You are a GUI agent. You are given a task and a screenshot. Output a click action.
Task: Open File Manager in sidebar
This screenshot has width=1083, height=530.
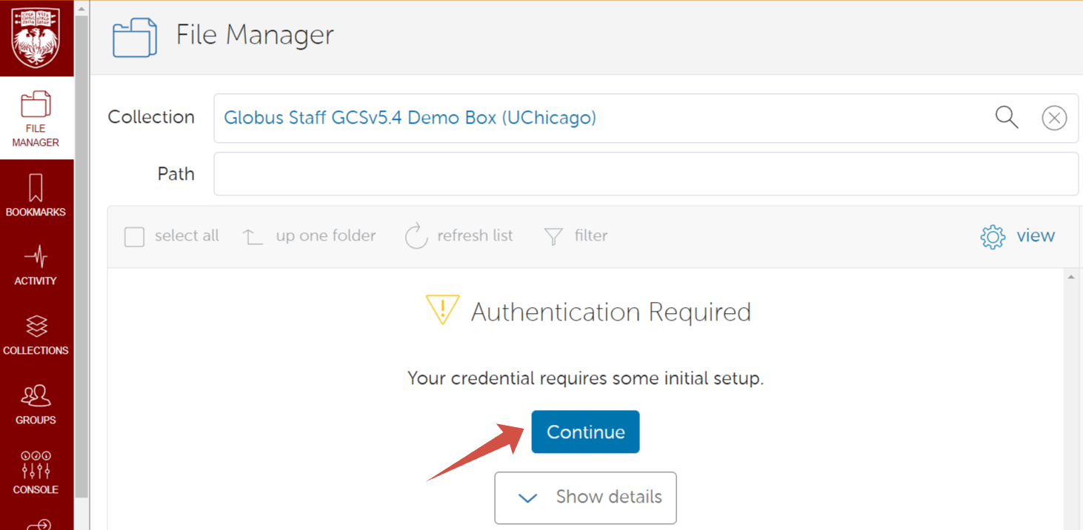(36, 118)
